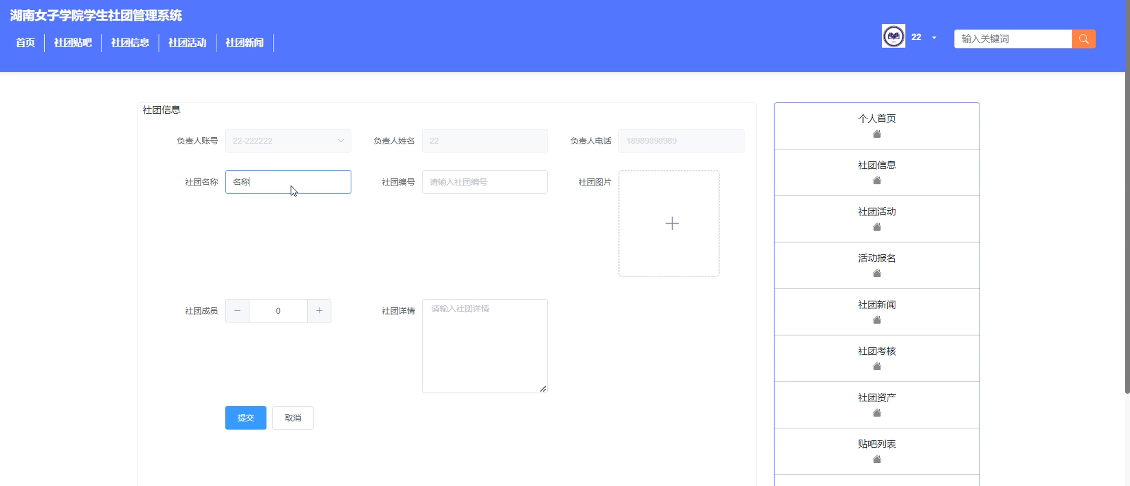Click the 社团编号 input field
The width and height of the screenshot is (1130, 486).
[485, 182]
